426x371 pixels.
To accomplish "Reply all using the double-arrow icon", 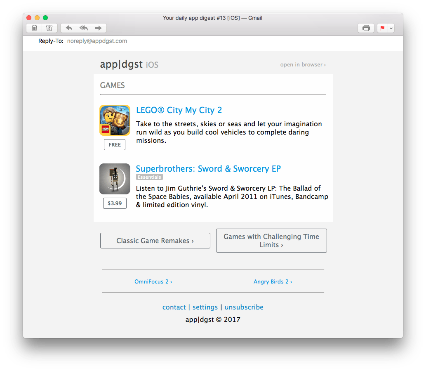I will 84,28.
